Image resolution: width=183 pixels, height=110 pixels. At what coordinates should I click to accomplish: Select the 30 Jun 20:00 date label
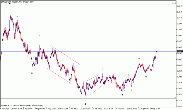click(97, 109)
